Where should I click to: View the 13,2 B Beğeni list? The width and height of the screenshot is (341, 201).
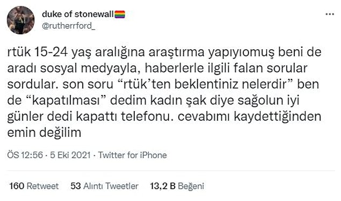177,186
